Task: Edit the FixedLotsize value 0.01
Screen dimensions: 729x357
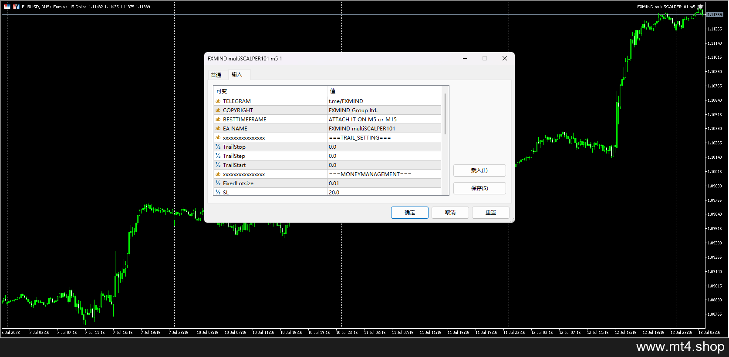Action: pos(384,183)
